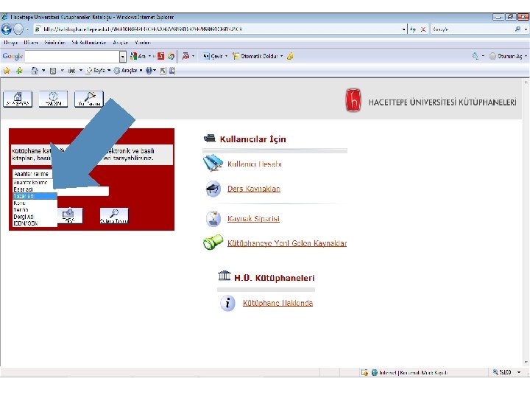
Task: Click the feeds icon in the IE command bar
Action: [x=53, y=71]
